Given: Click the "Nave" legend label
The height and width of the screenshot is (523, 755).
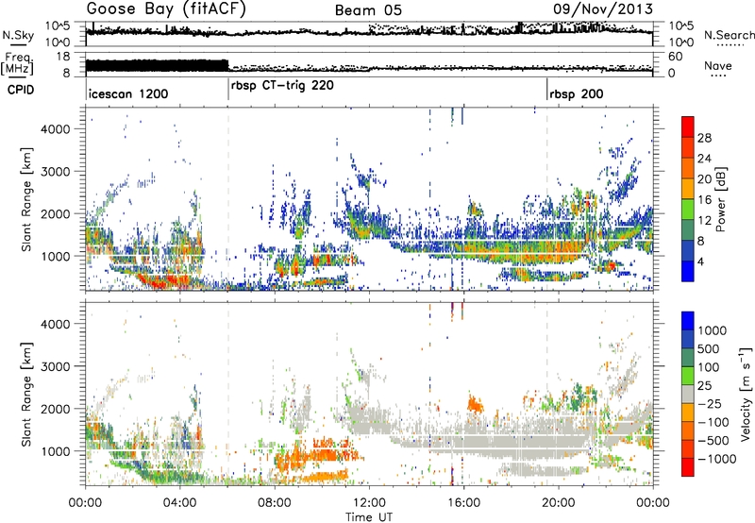Looking at the screenshot, I should 718,65.
